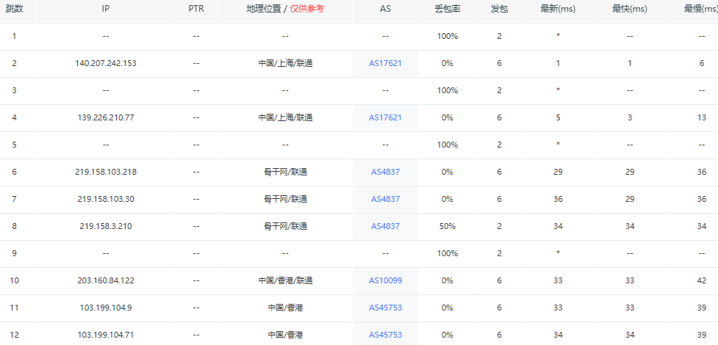Click the 跳数 column header
The height and width of the screenshot is (345, 718).
tap(14, 9)
